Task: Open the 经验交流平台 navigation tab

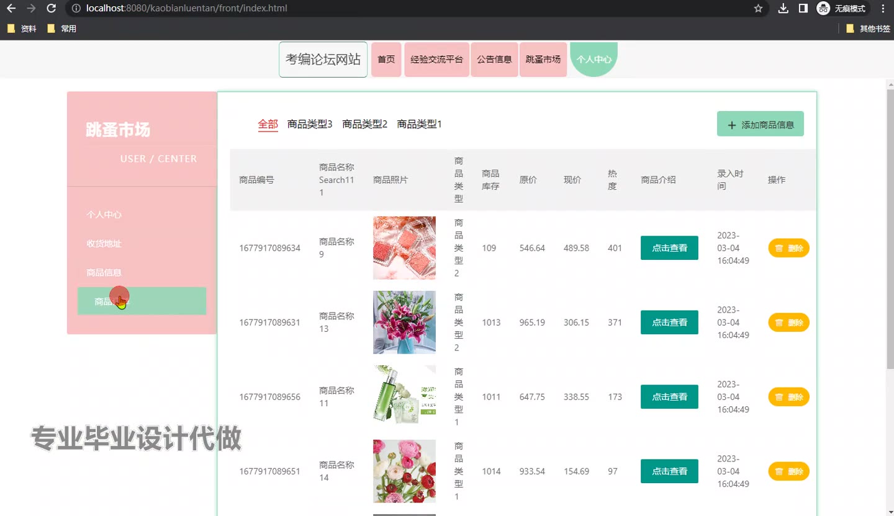Action: click(x=436, y=60)
